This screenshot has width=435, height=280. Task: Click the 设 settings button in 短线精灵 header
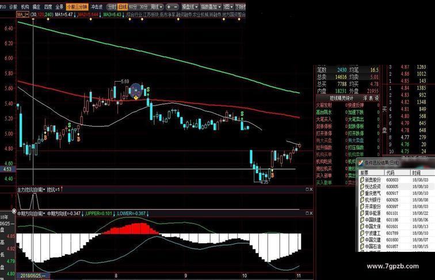[377, 98]
